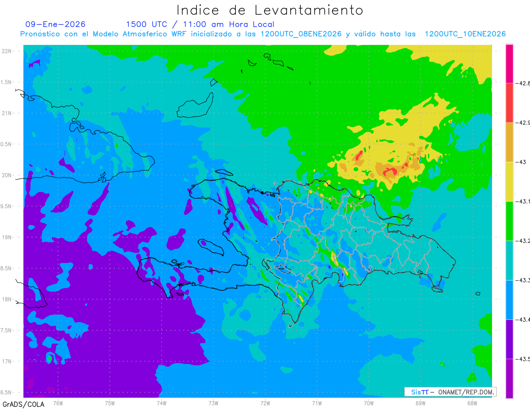
Task: Click the 19N latitude label
Action: coord(8,237)
